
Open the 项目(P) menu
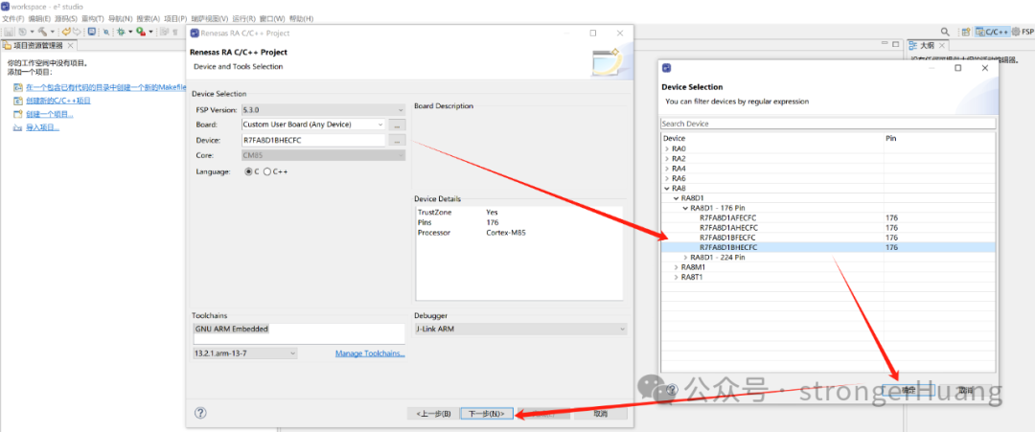[175, 18]
